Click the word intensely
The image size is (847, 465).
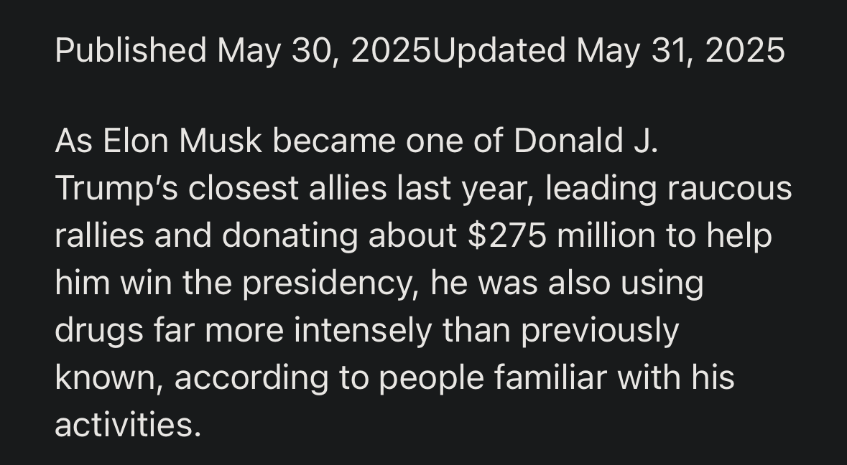pos(363,330)
